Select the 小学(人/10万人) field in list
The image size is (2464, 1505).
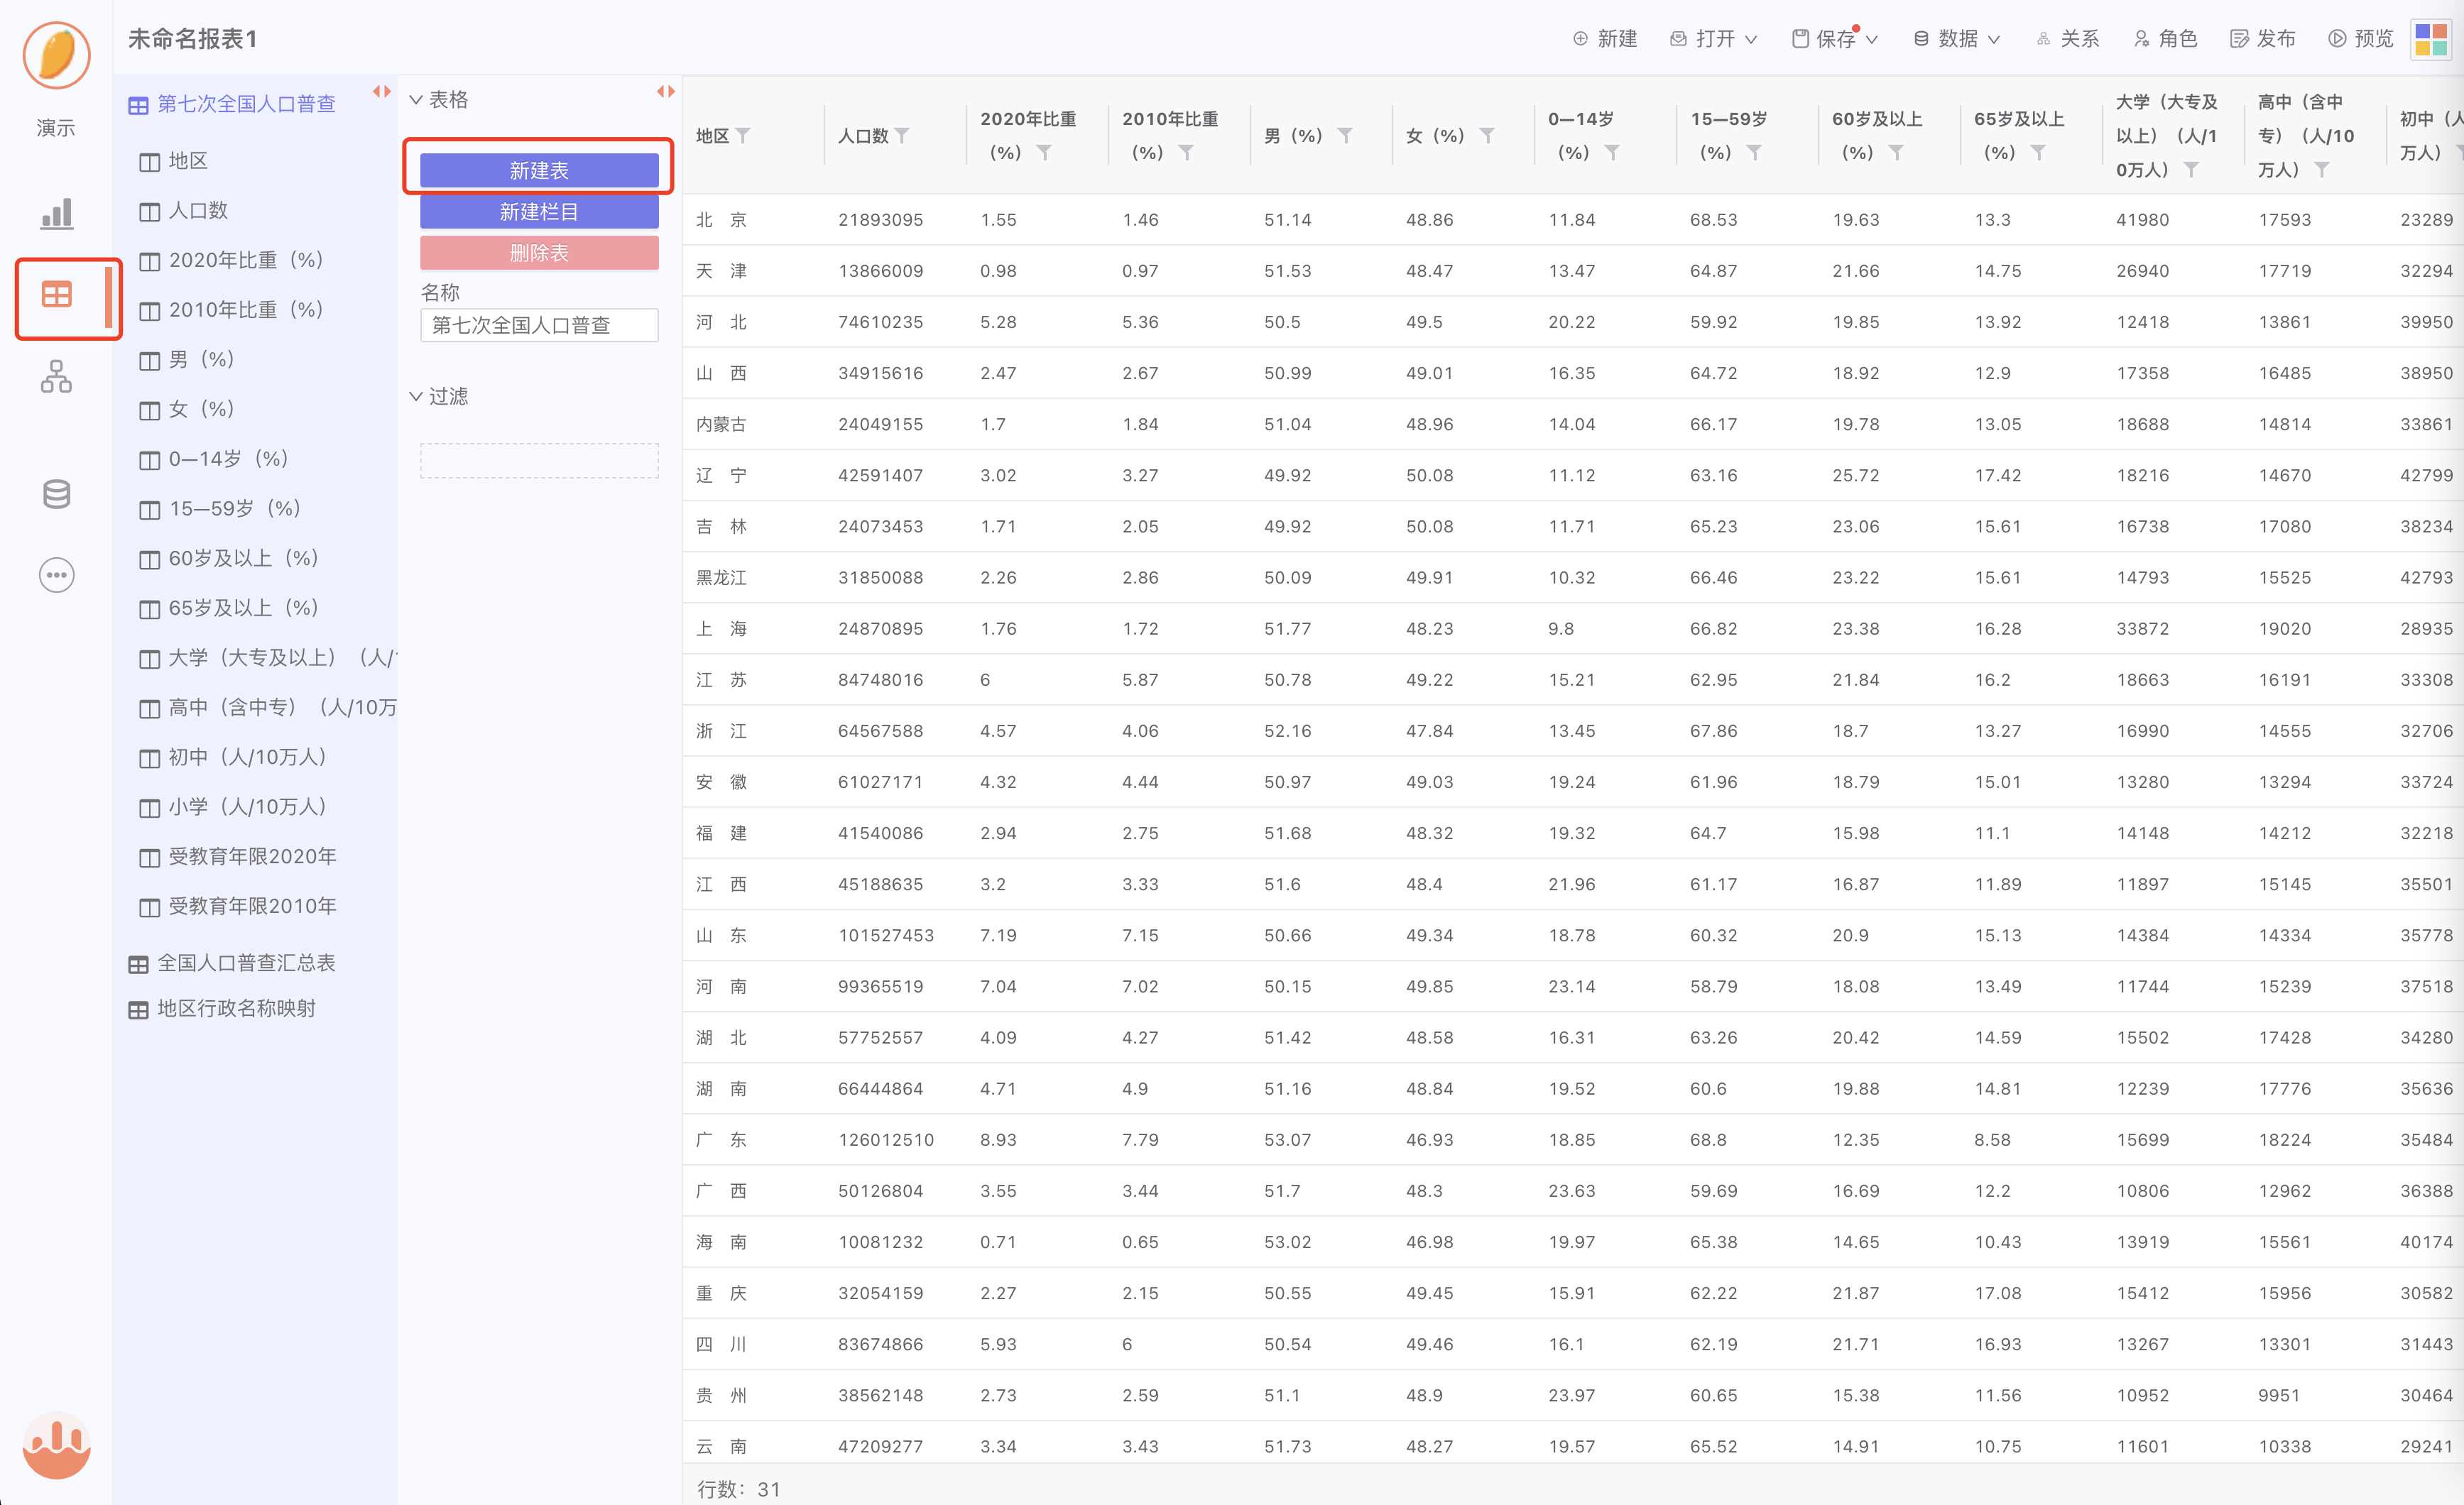point(233,807)
